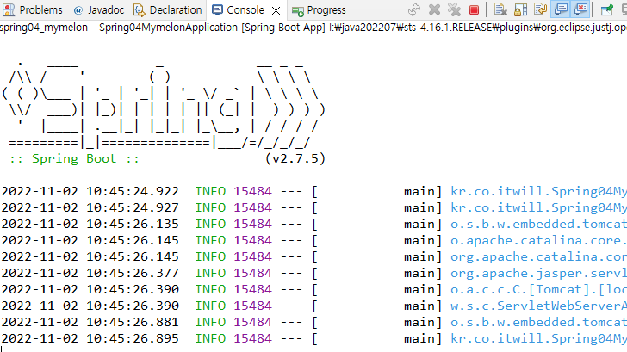Image resolution: width=627 pixels, height=352 pixels.
Task: Click the log timestamp 10:45:24.927
Action: [133, 207]
